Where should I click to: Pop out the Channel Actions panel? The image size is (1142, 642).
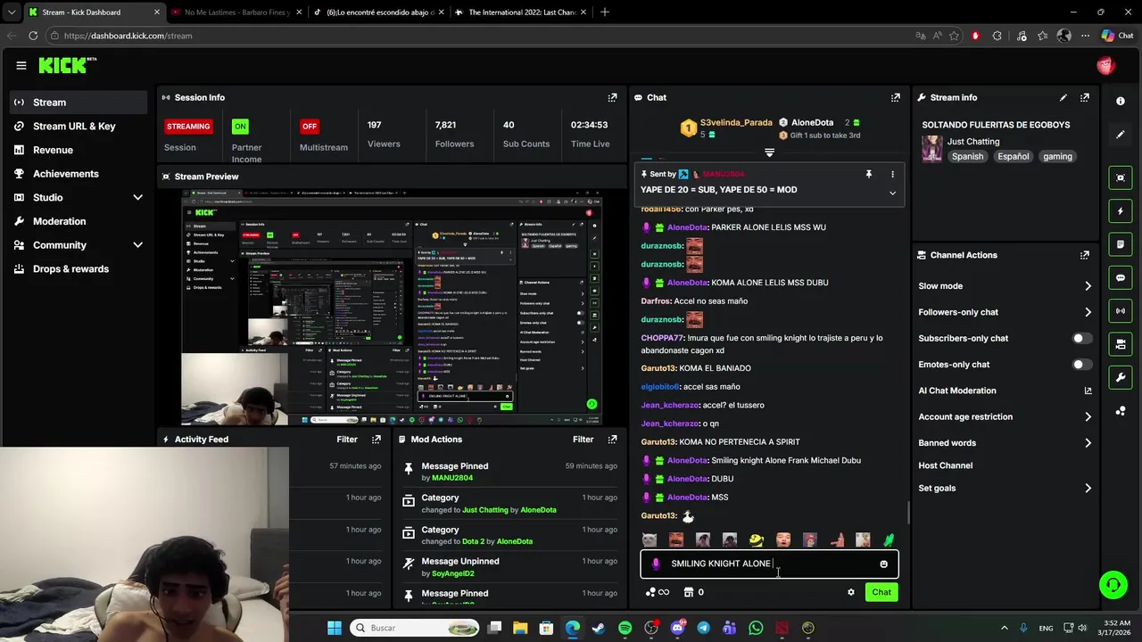tap(1085, 255)
